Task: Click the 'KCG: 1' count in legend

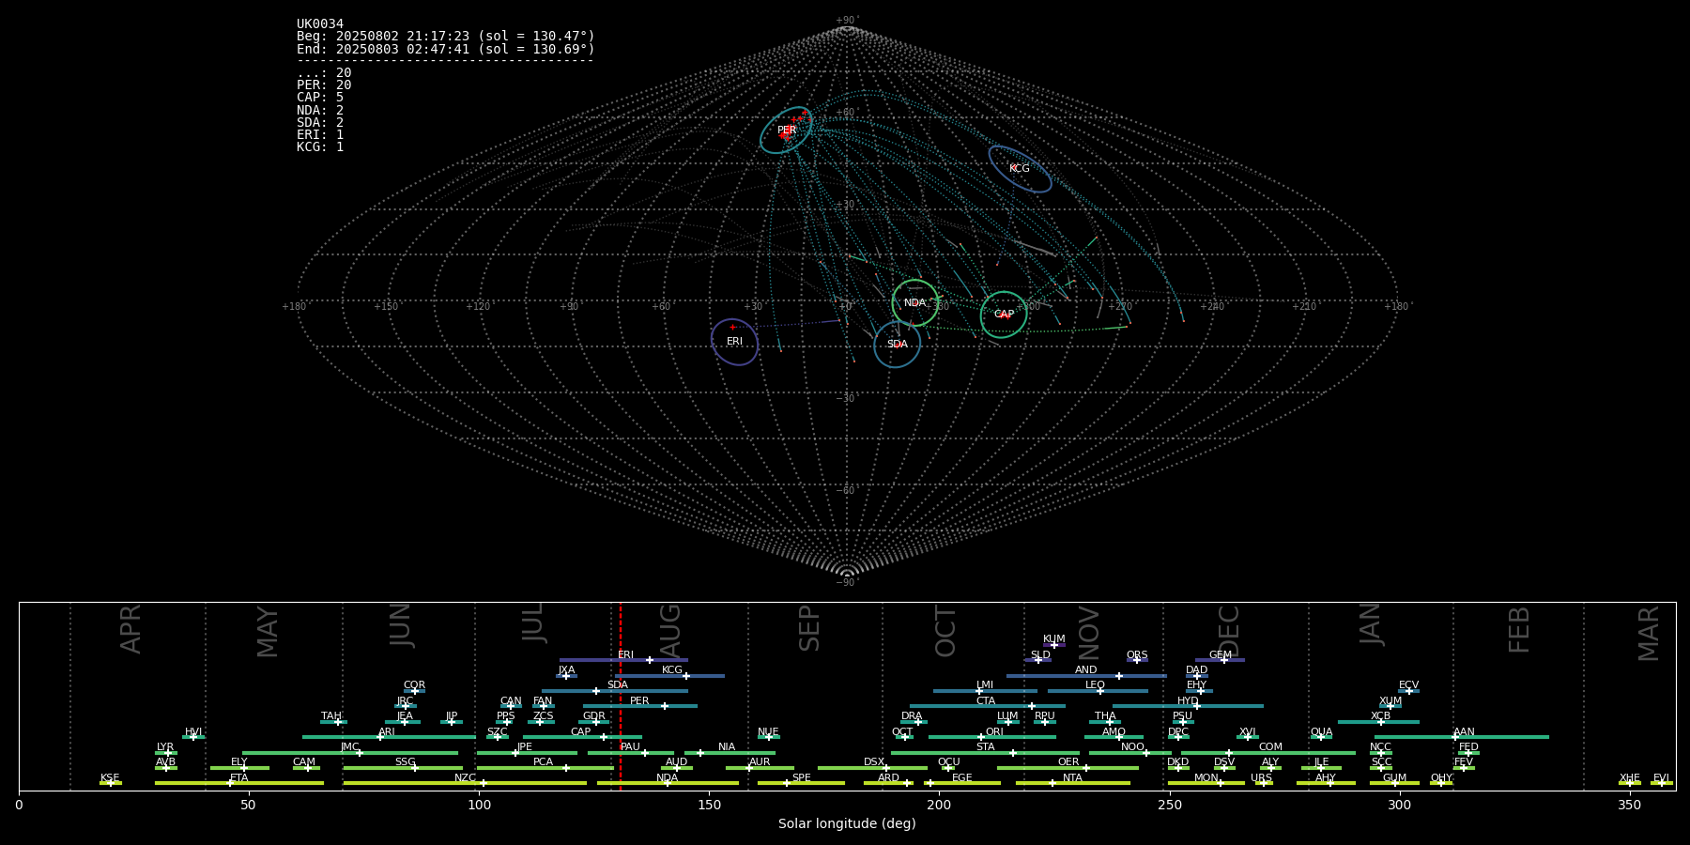Action: pyautogui.click(x=320, y=147)
